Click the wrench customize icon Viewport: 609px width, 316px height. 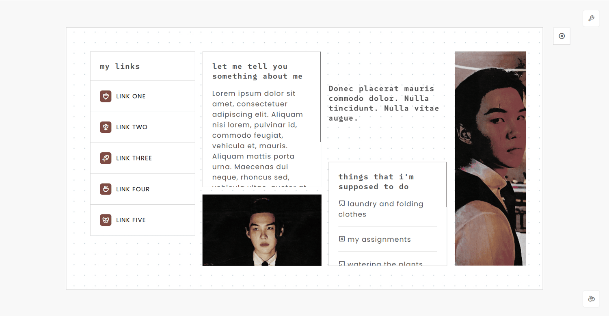tap(591, 18)
